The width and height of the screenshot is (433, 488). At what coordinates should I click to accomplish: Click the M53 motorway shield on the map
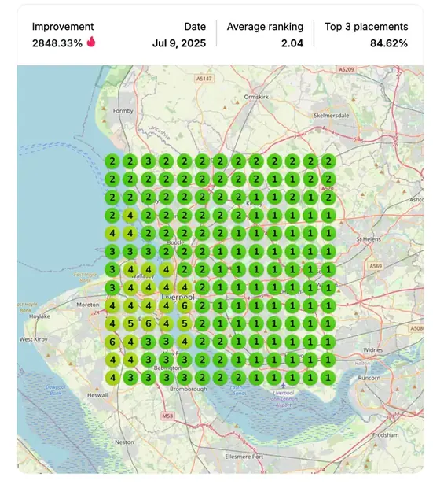[x=167, y=416]
